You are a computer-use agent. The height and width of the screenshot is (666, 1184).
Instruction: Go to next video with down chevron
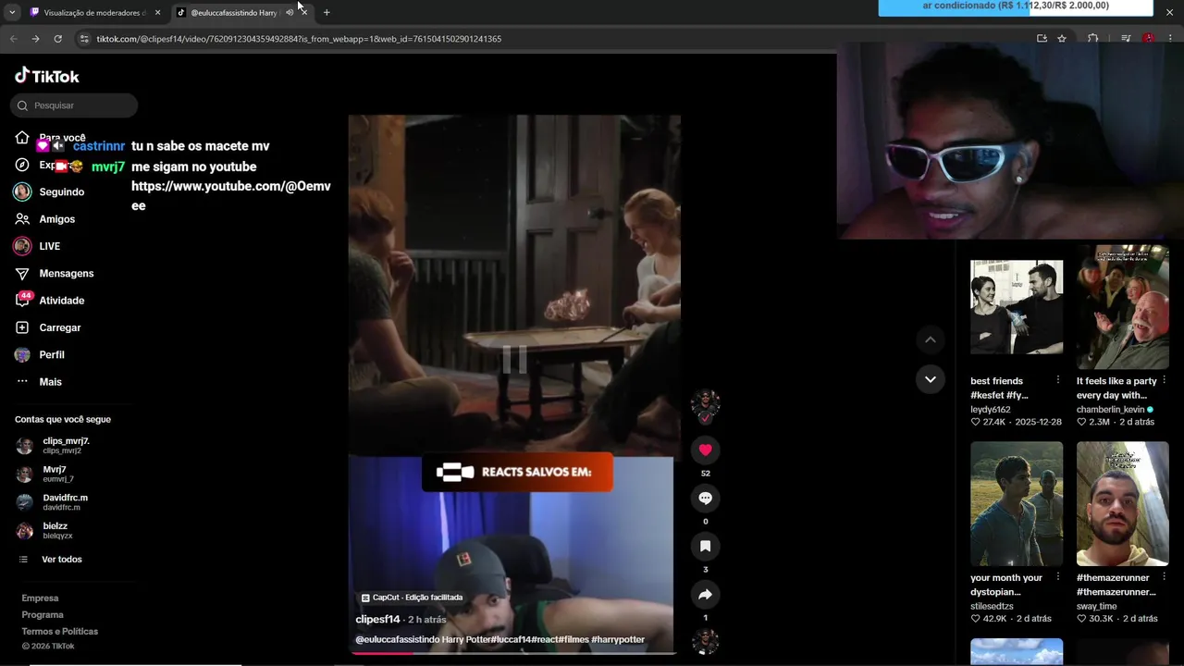coord(931,379)
